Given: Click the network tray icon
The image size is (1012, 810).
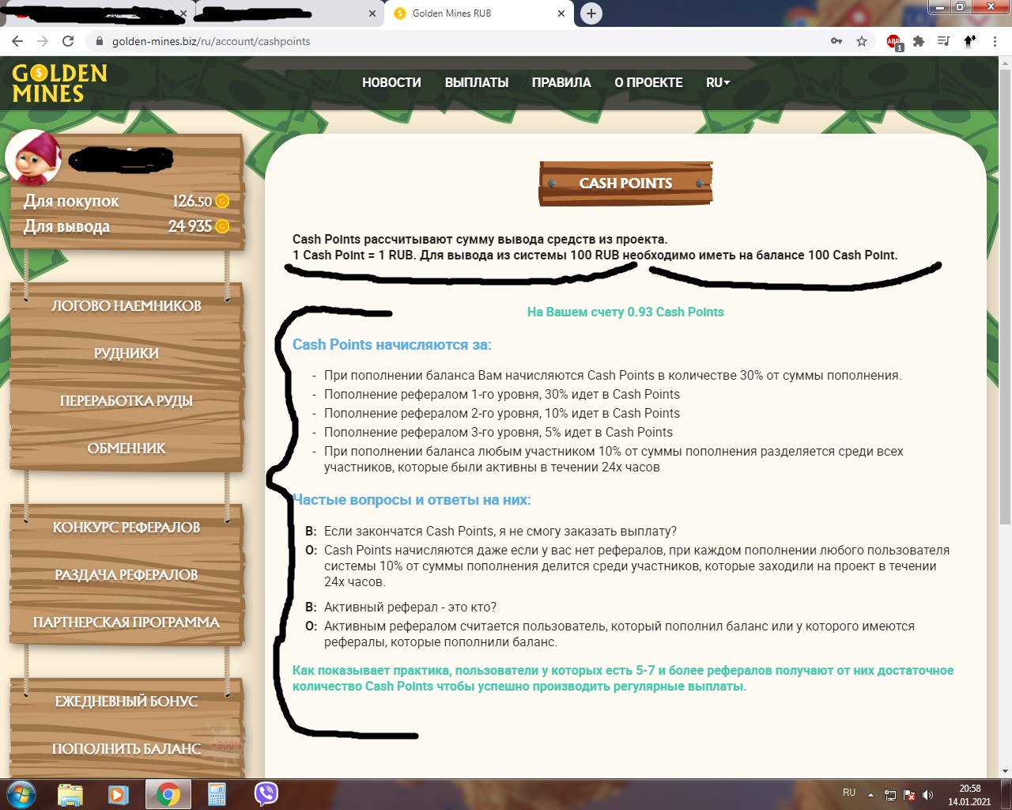Looking at the screenshot, I should [x=890, y=795].
